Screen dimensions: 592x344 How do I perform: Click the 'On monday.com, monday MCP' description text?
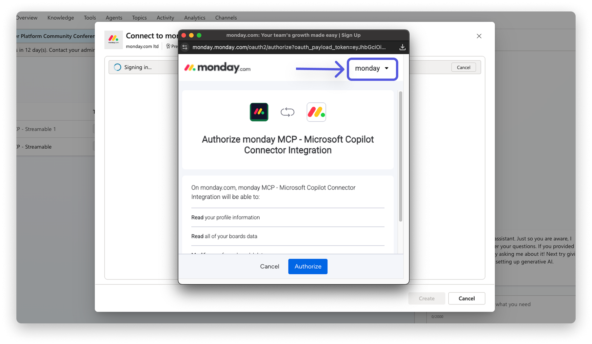pos(273,192)
